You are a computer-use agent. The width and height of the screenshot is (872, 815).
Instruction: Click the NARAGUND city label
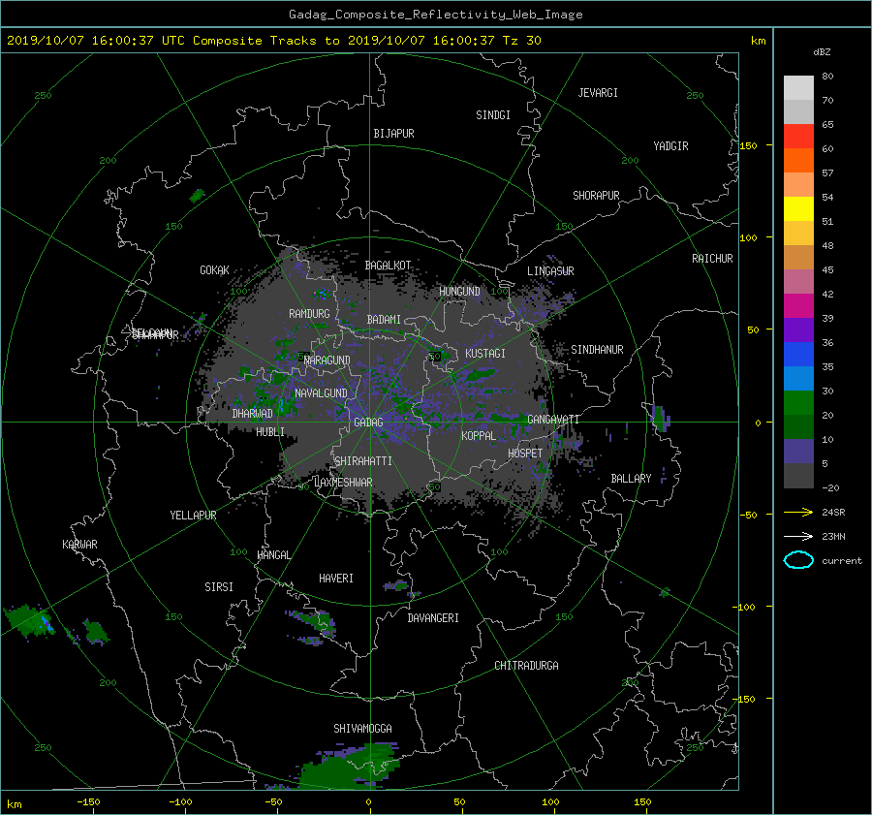(x=327, y=360)
